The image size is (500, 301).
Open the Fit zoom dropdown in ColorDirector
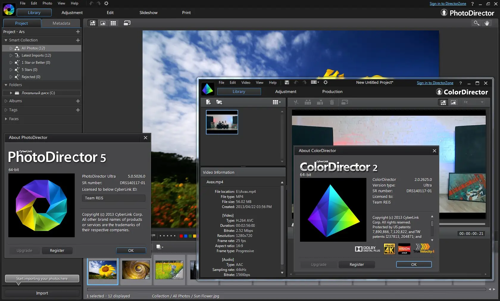[x=474, y=102]
